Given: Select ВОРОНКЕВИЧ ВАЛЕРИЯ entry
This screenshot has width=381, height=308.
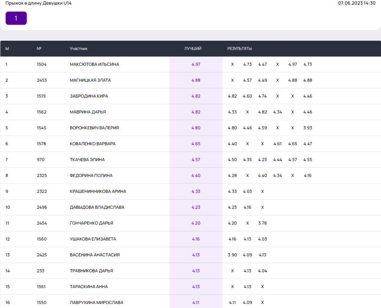Looking at the screenshot, I should (94, 128).
